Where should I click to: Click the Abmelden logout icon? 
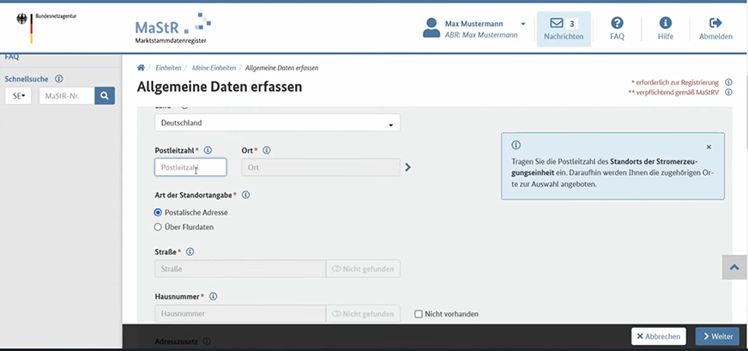tap(715, 24)
